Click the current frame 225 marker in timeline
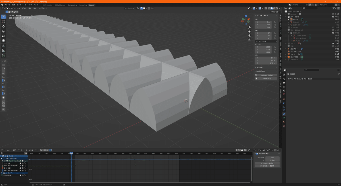Viewport: 341px width, 186px height. coord(71,153)
